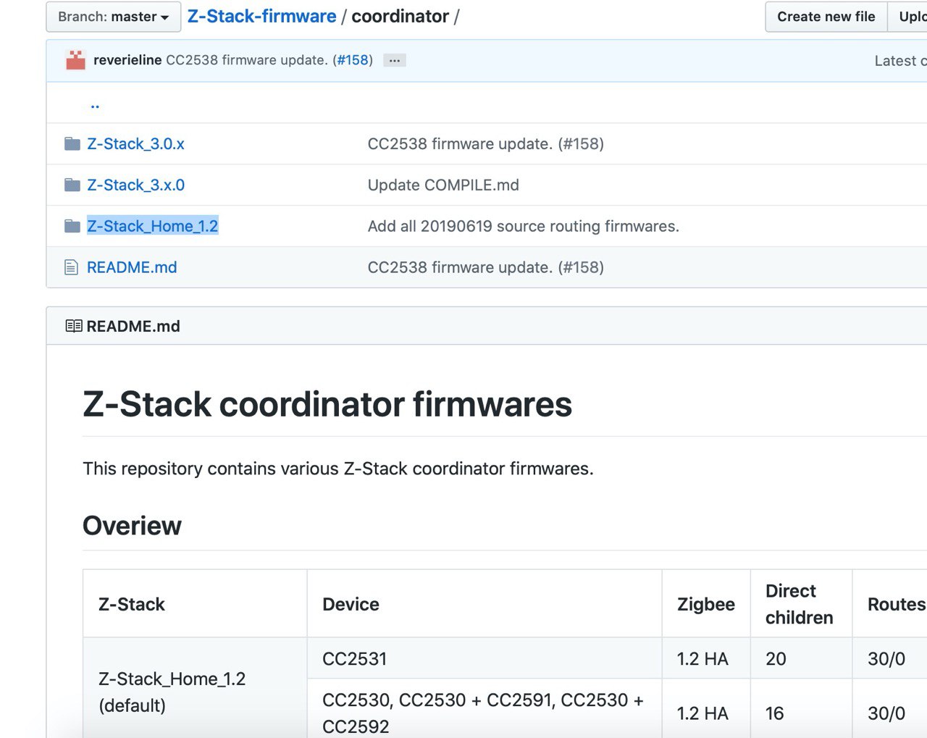Open the 20190619 source routing commit message
The height and width of the screenshot is (738, 927).
coord(523,227)
